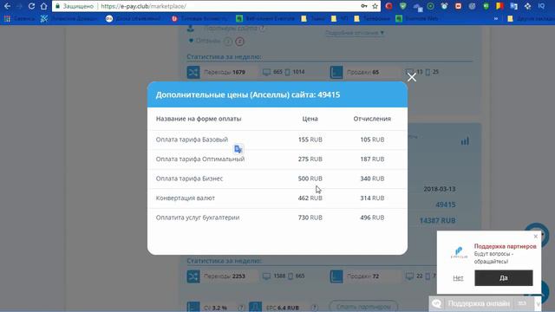Reload the page with refresh icon
The width and height of the screenshot is (555, 312).
[31, 6]
